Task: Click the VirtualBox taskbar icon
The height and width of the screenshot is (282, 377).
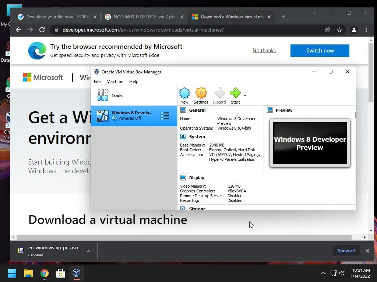Action: tap(77, 273)
